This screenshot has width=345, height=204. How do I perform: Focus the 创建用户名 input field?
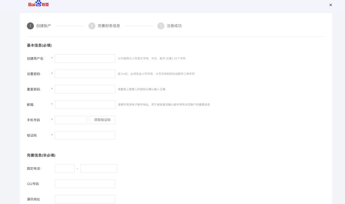(x=85, y=59)
